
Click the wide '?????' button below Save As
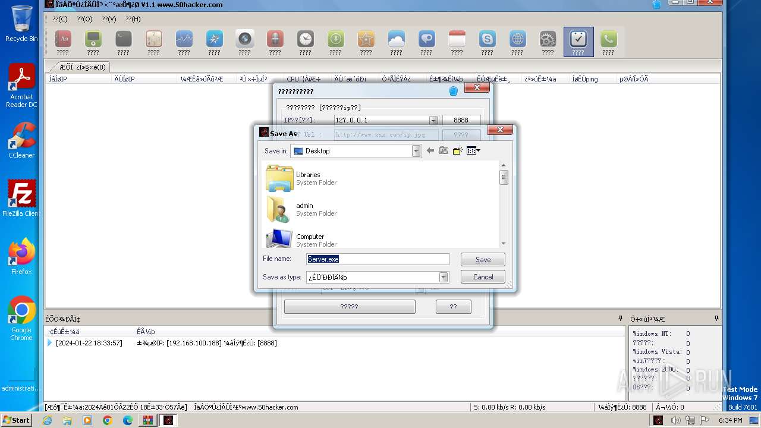350,307
